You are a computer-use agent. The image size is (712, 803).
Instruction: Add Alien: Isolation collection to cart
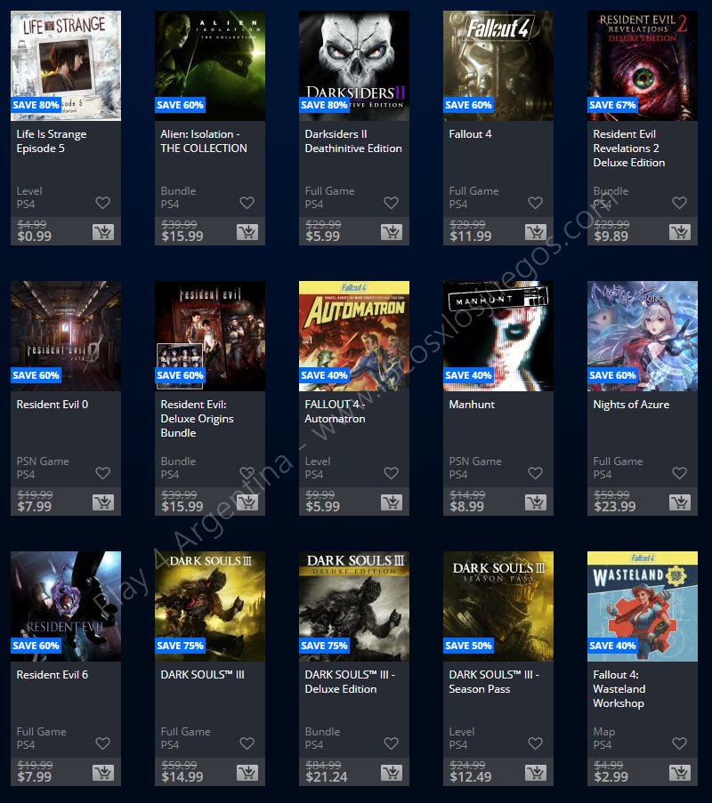(247, 232)
